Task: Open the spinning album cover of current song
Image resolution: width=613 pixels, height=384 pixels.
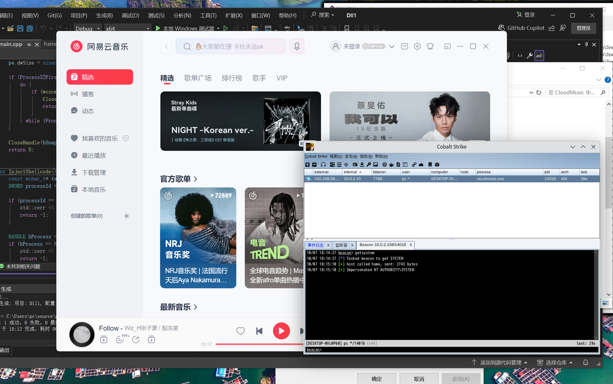Action: (82, 335)
